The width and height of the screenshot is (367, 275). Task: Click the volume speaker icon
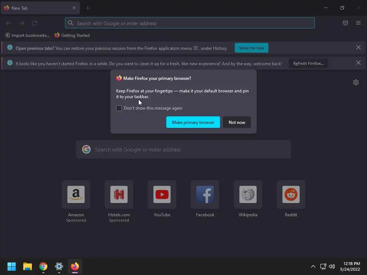332,266
